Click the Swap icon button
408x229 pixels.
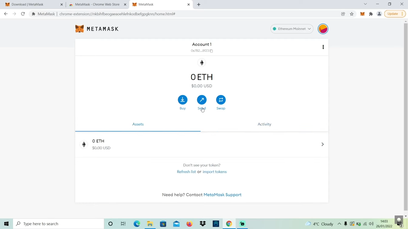(221, 100)
